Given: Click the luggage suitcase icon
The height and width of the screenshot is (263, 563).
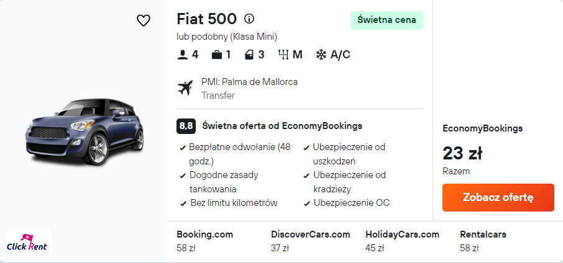Looking at the screenshot, I should pos(217,55).
